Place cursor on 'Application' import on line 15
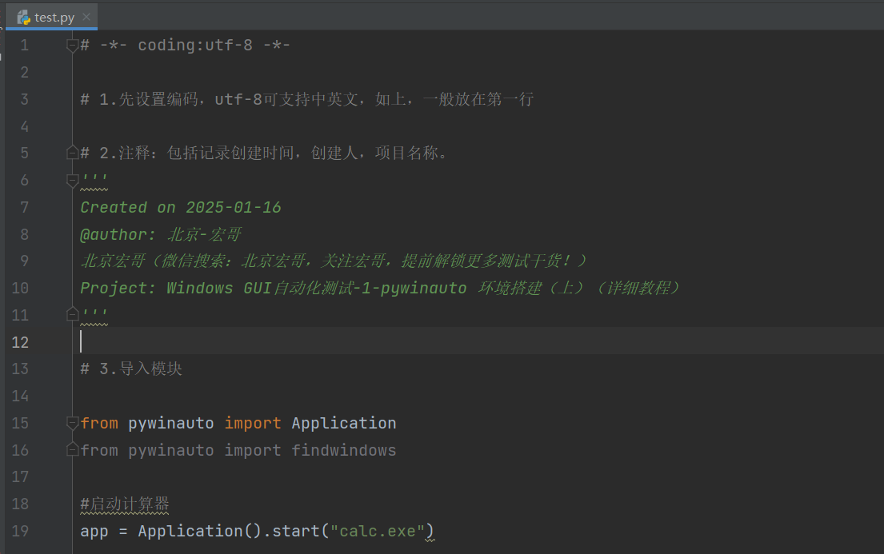The image size is (884, 554). click(343, 423)
